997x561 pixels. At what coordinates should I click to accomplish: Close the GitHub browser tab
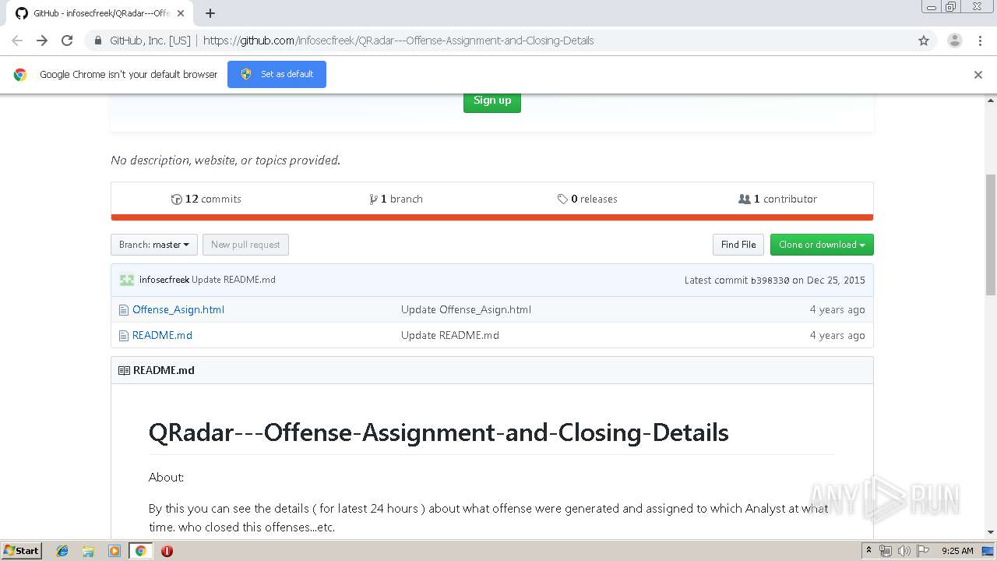182,13
